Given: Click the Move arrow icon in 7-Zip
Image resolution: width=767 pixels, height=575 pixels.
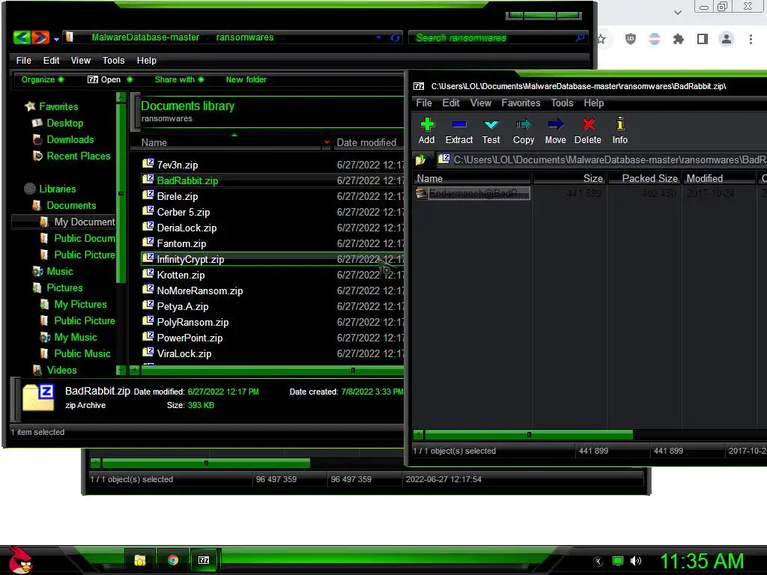Looking at the screenshot, I should pyautogui.click(x=555, y=130).
